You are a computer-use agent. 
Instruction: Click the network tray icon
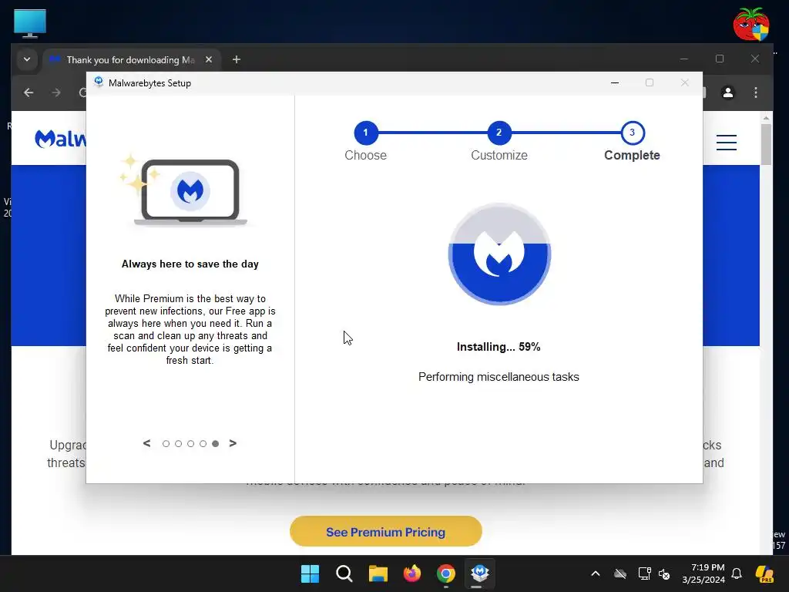(x=644, y=573)
